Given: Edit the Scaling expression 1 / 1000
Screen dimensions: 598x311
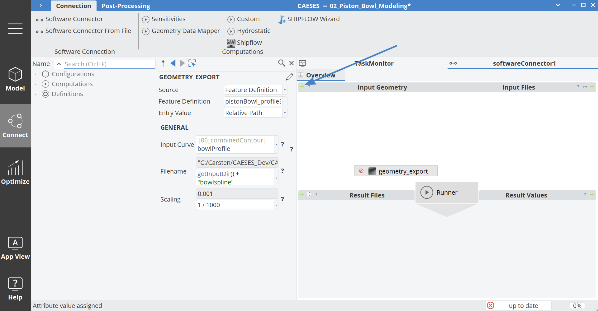Looking at the screenshot, I should point(235,205).
